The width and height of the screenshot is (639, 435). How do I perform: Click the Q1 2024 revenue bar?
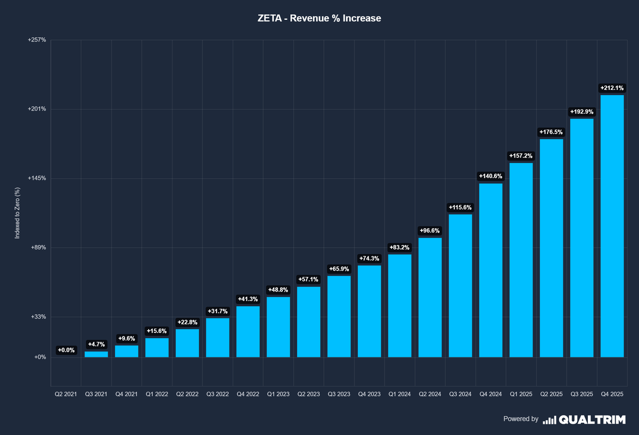click(399, 306)
